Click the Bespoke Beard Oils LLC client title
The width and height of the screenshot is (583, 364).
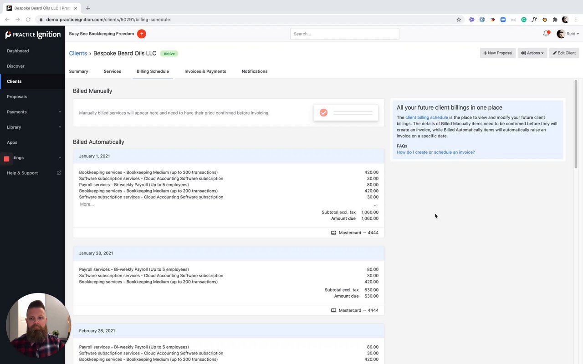coord(125,53)
